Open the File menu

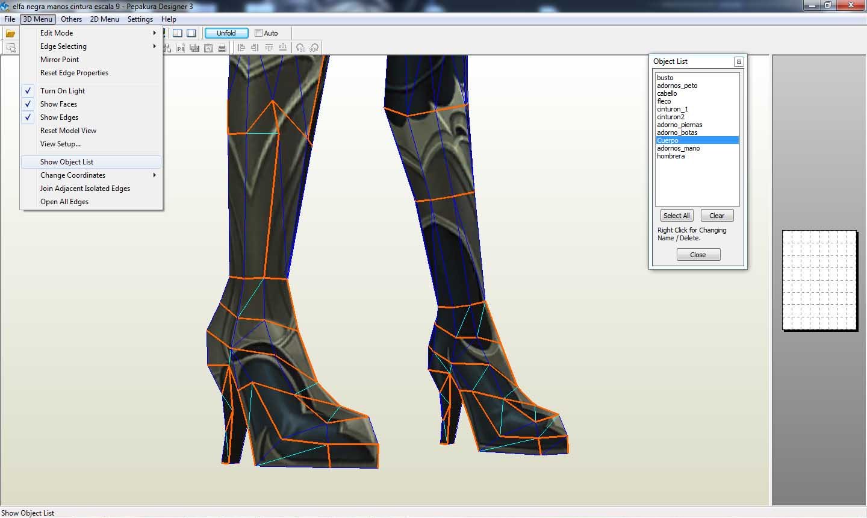tap(10, 19)
